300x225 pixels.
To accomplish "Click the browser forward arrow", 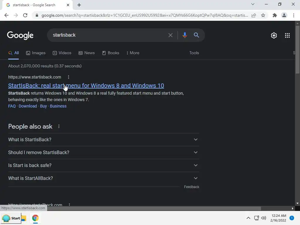I will pyautogui.click(x=16, y=15).
